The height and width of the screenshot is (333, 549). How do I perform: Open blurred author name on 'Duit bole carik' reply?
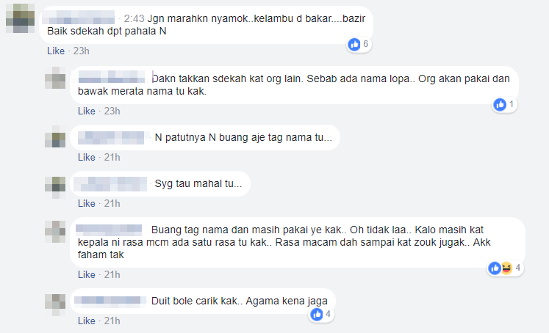110,301
